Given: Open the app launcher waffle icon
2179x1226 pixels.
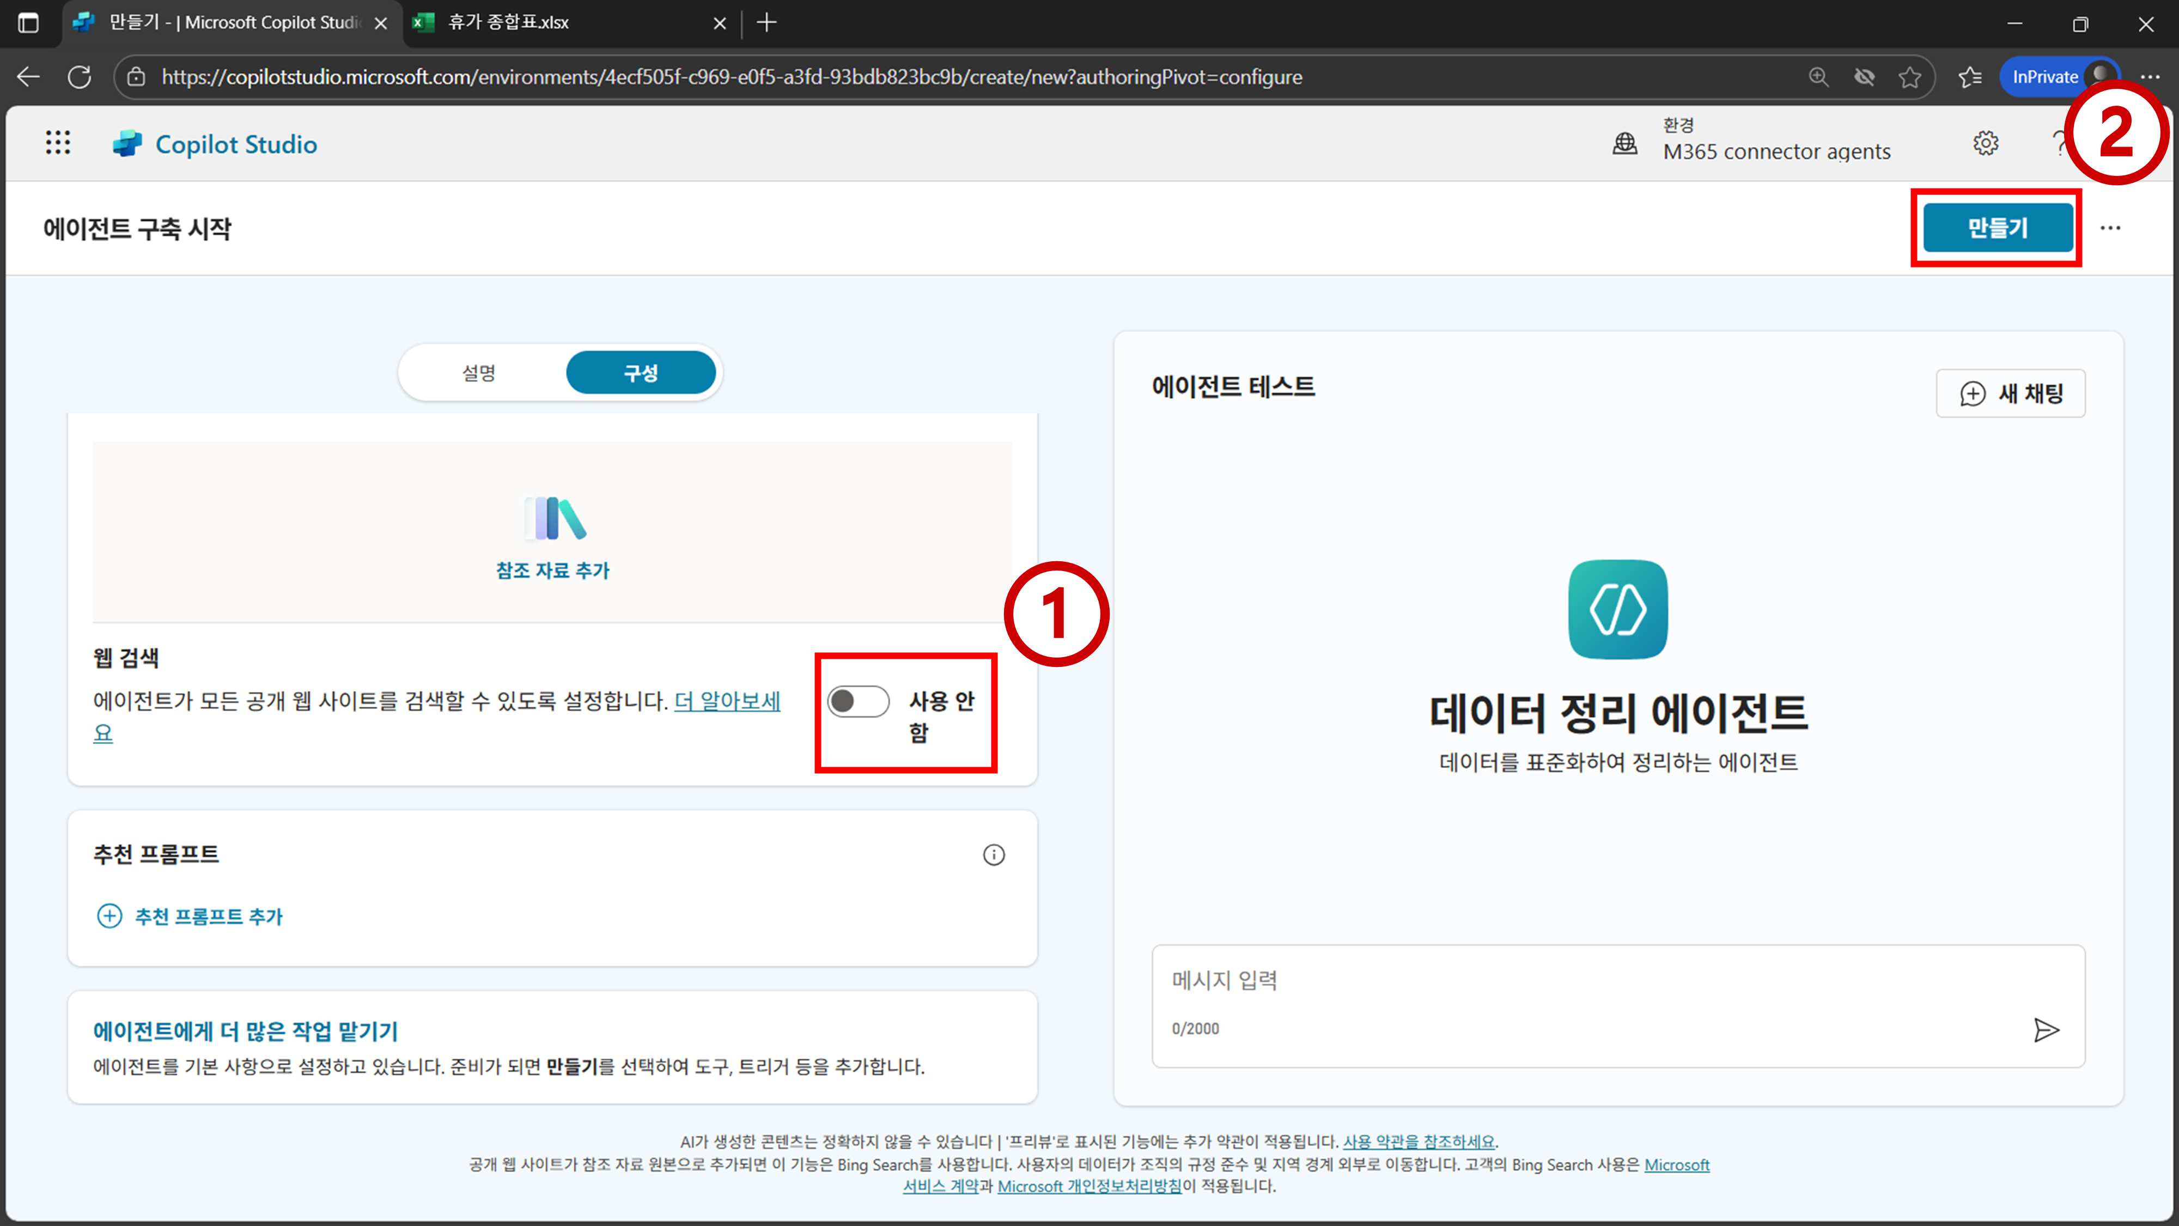Looking at the screenshot, I should coord(58,143).
